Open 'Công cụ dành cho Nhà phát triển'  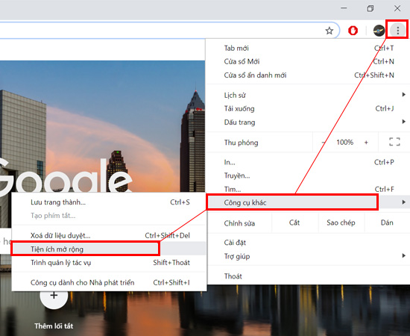[109, 282]
